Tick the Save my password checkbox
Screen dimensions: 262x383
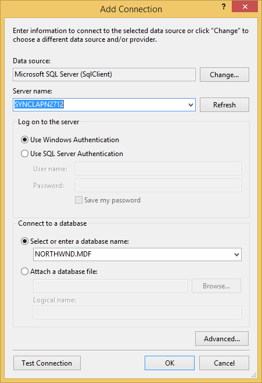pos(78,200)
